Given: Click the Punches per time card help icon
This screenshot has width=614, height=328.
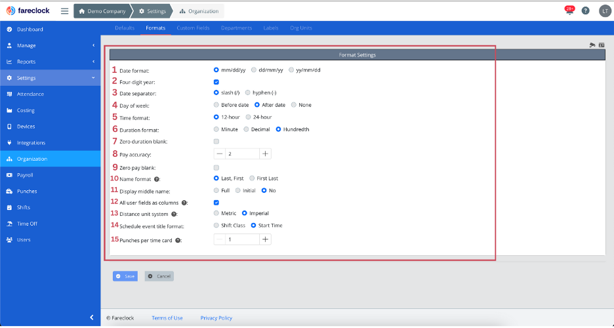Looking at the screenshot, I should pos(178,240).
